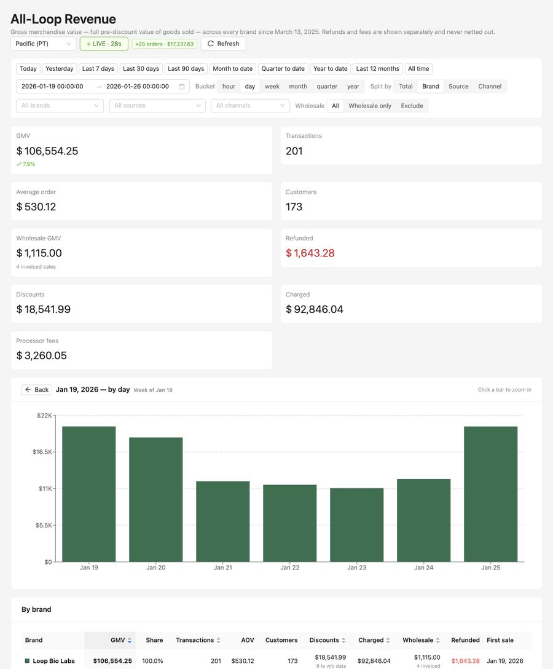Viewport: 553px width, 669px height.
Task: Open the All sources dropdown
Action: 157,106
